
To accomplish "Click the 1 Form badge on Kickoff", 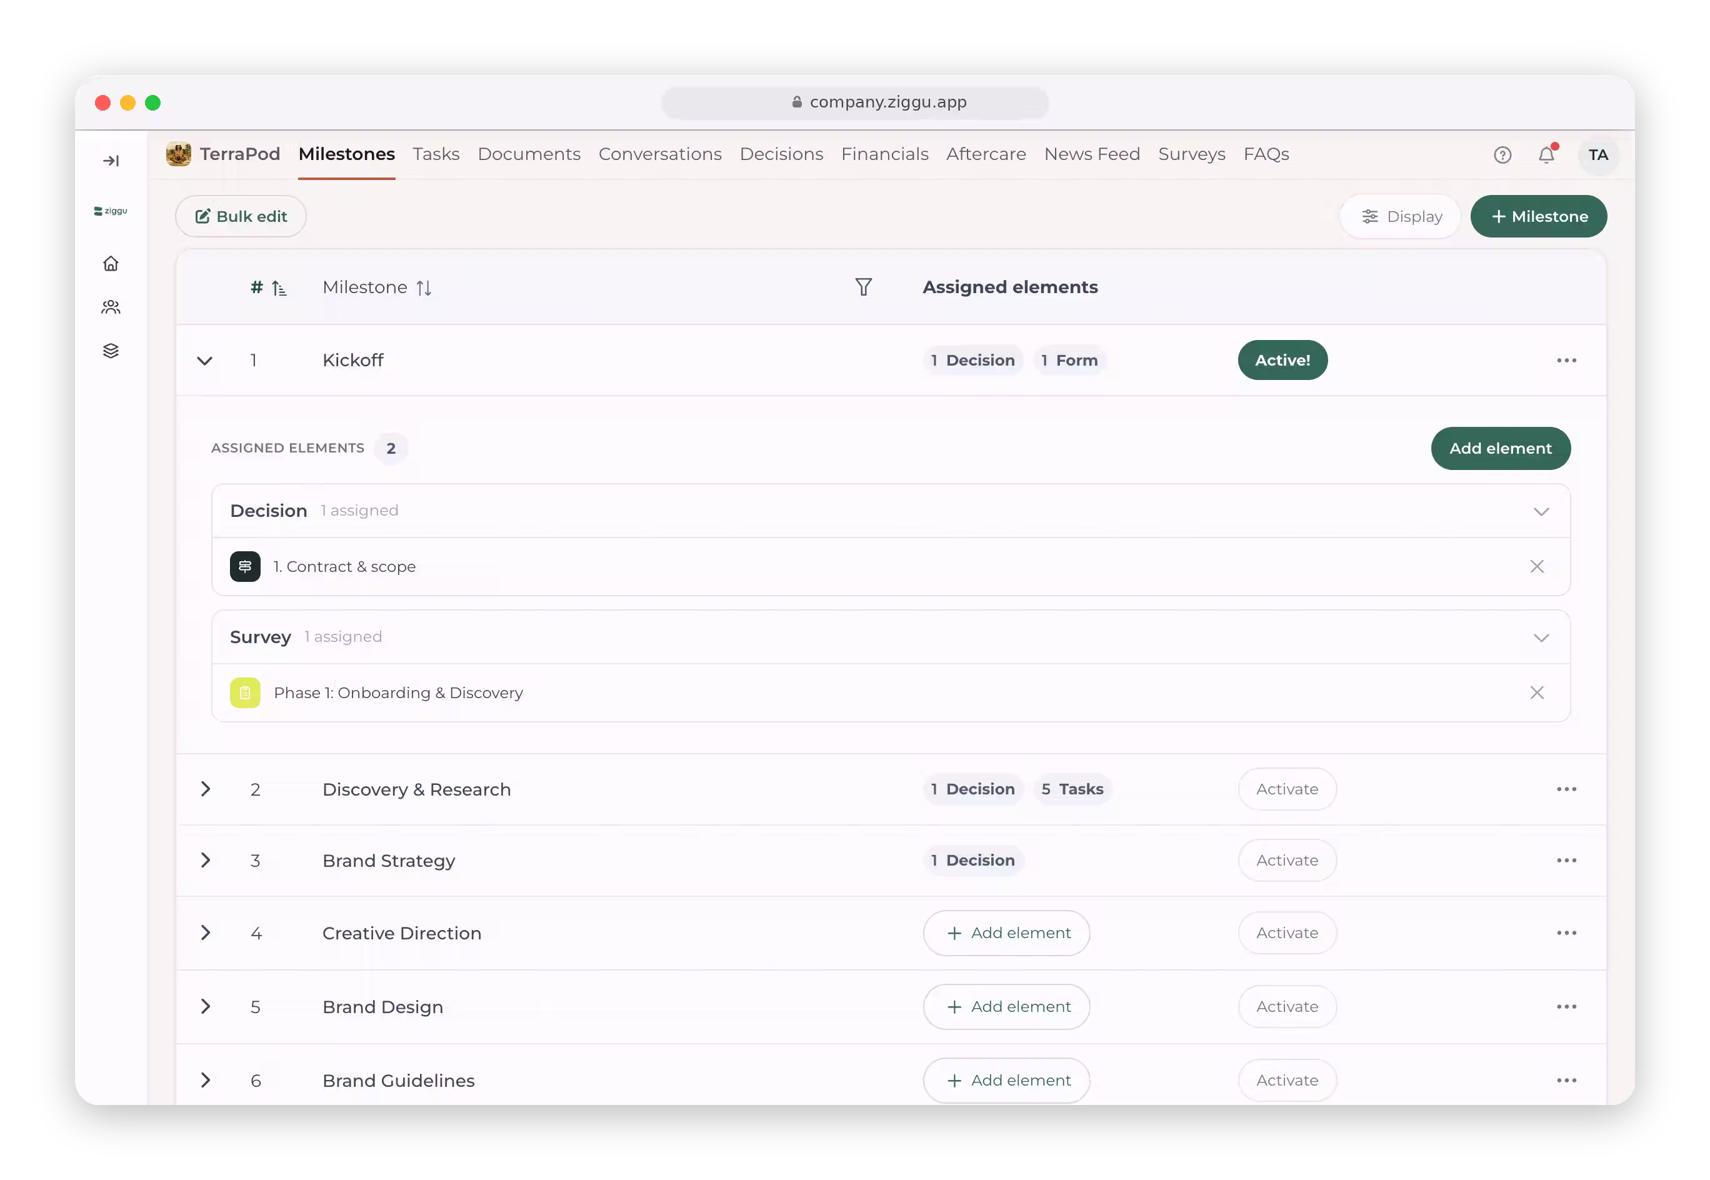I will click(x=1069, y=360).
